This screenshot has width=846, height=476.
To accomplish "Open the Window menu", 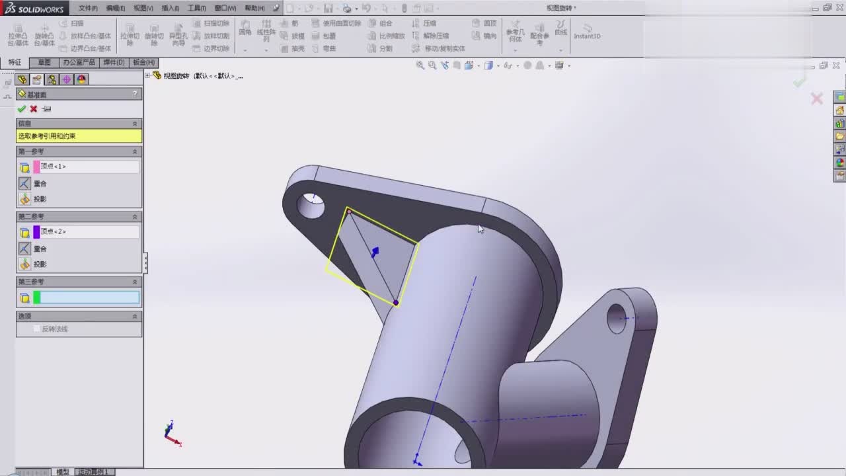I will 225,8.
